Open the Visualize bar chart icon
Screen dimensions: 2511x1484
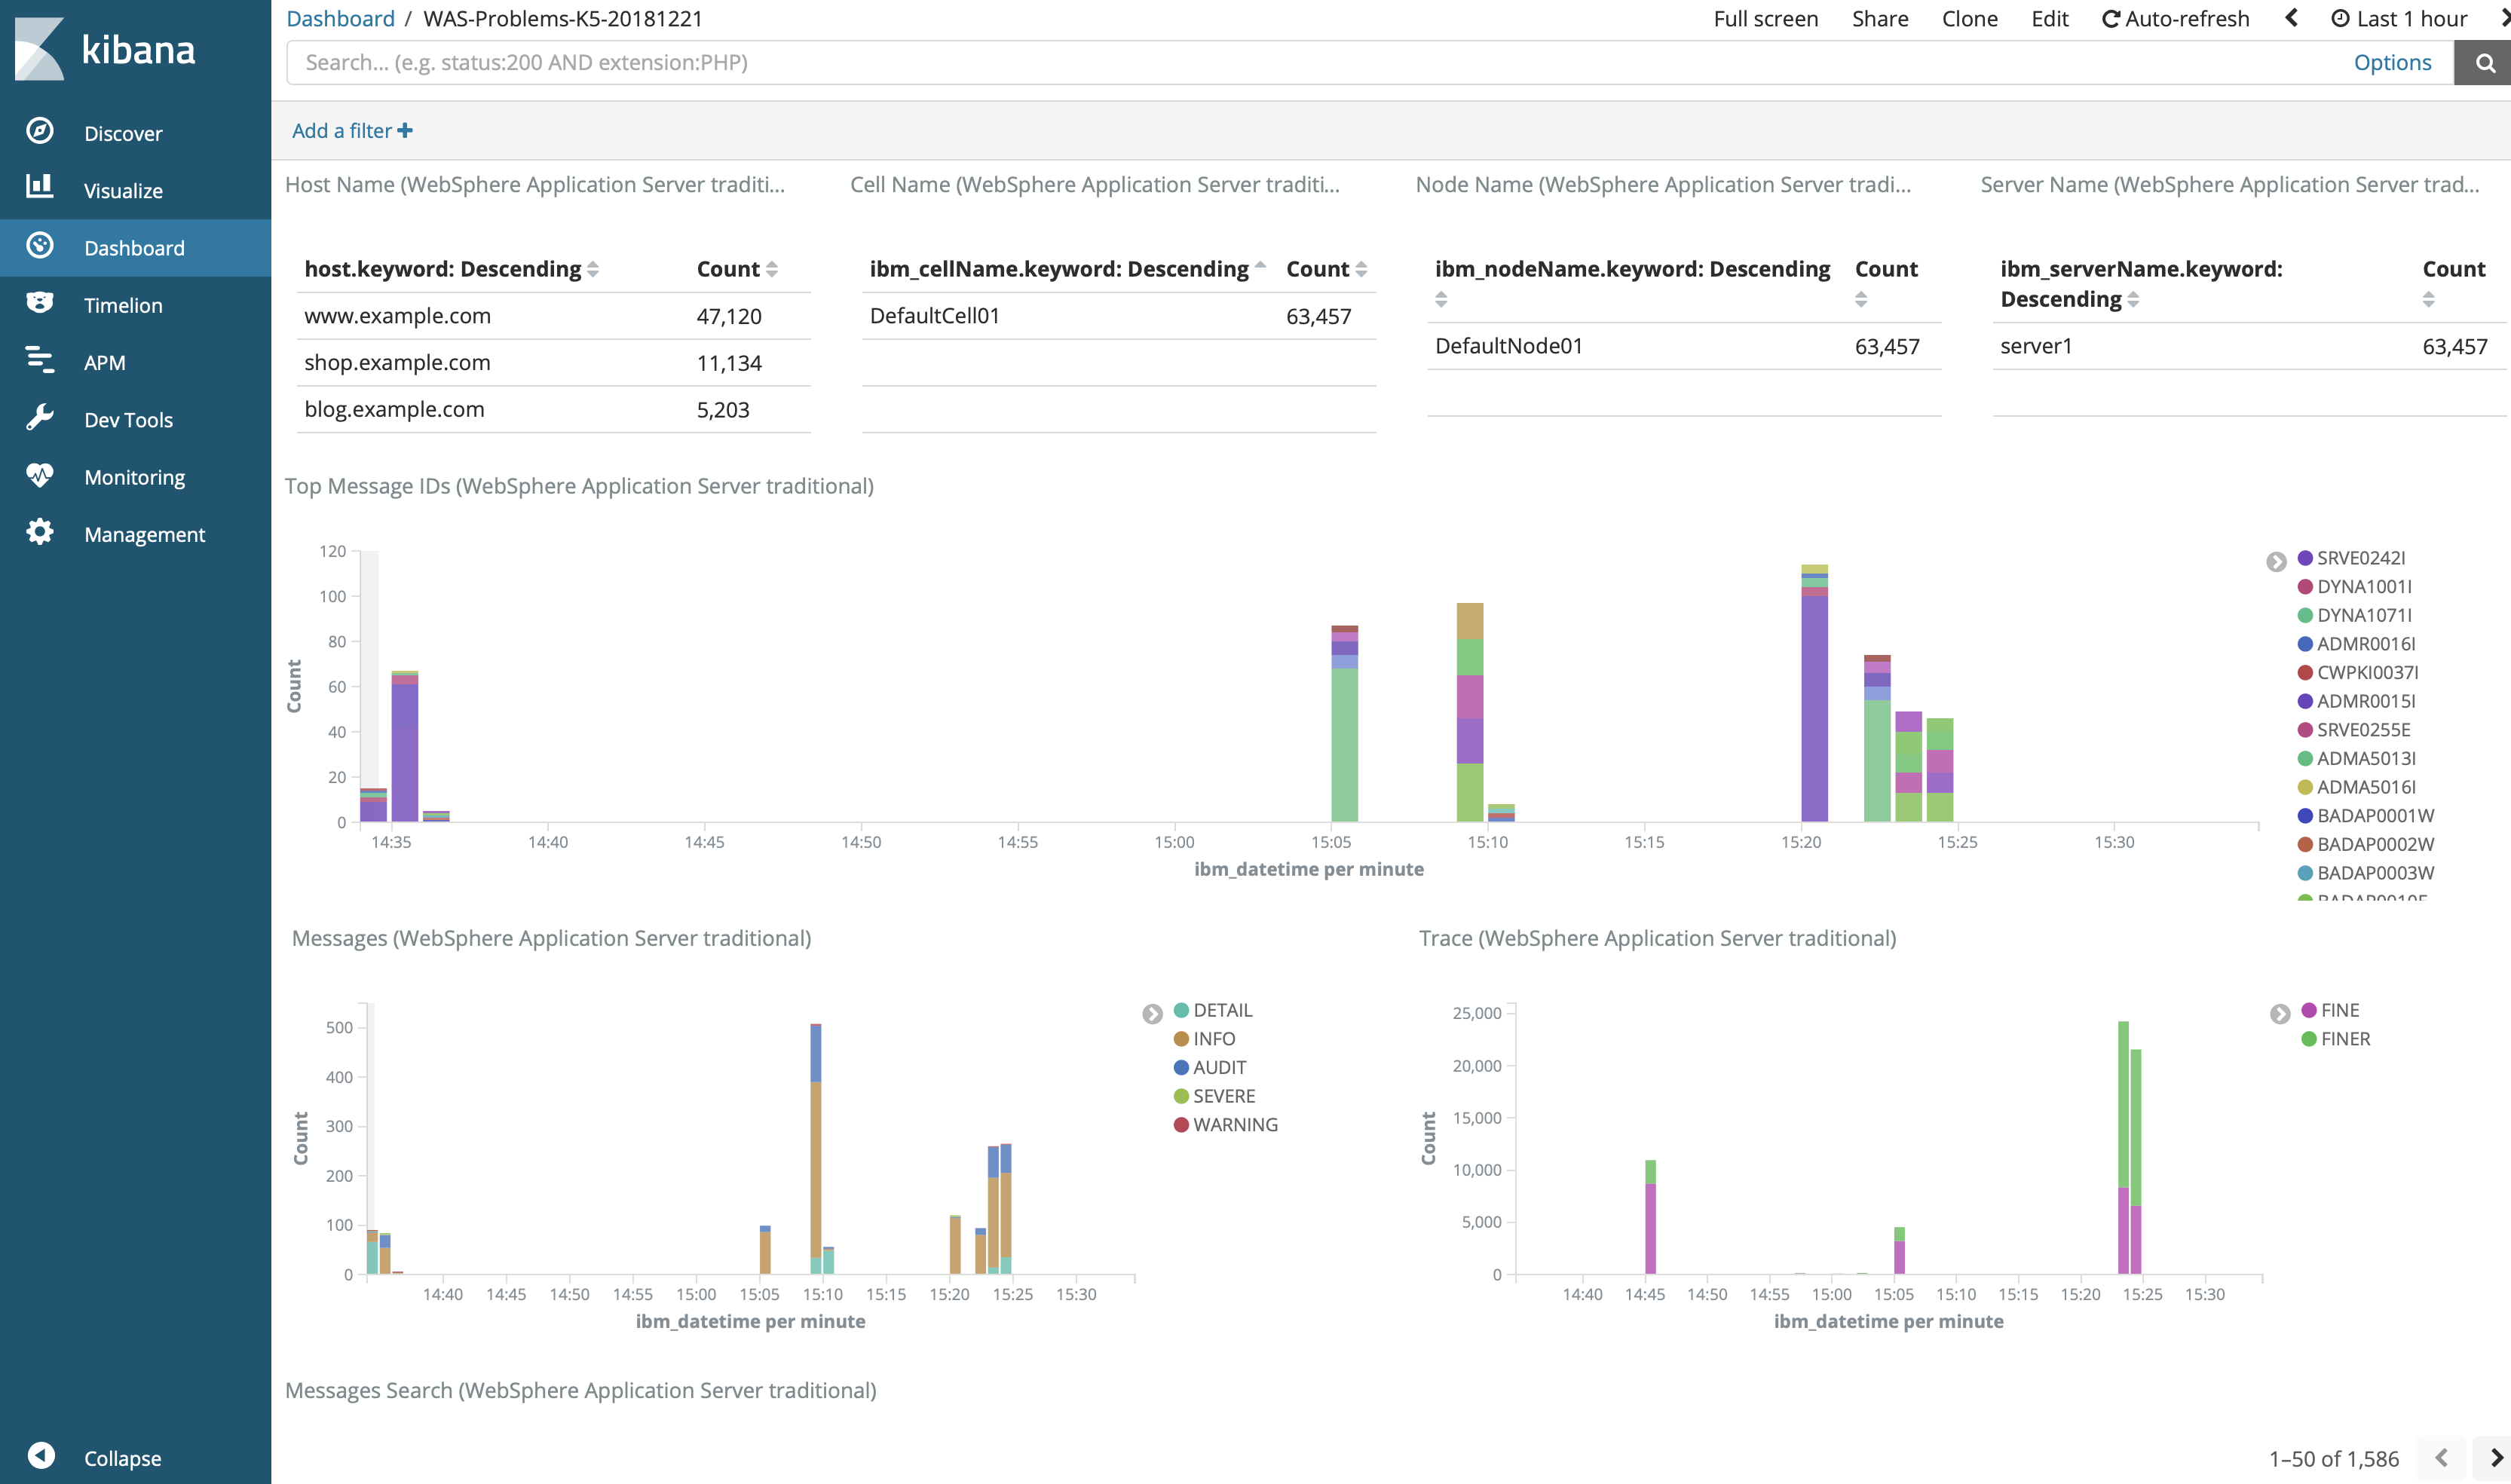(40, 187)
